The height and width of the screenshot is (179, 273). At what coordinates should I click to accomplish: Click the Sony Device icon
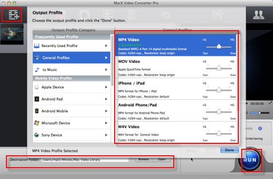(37, 135)
